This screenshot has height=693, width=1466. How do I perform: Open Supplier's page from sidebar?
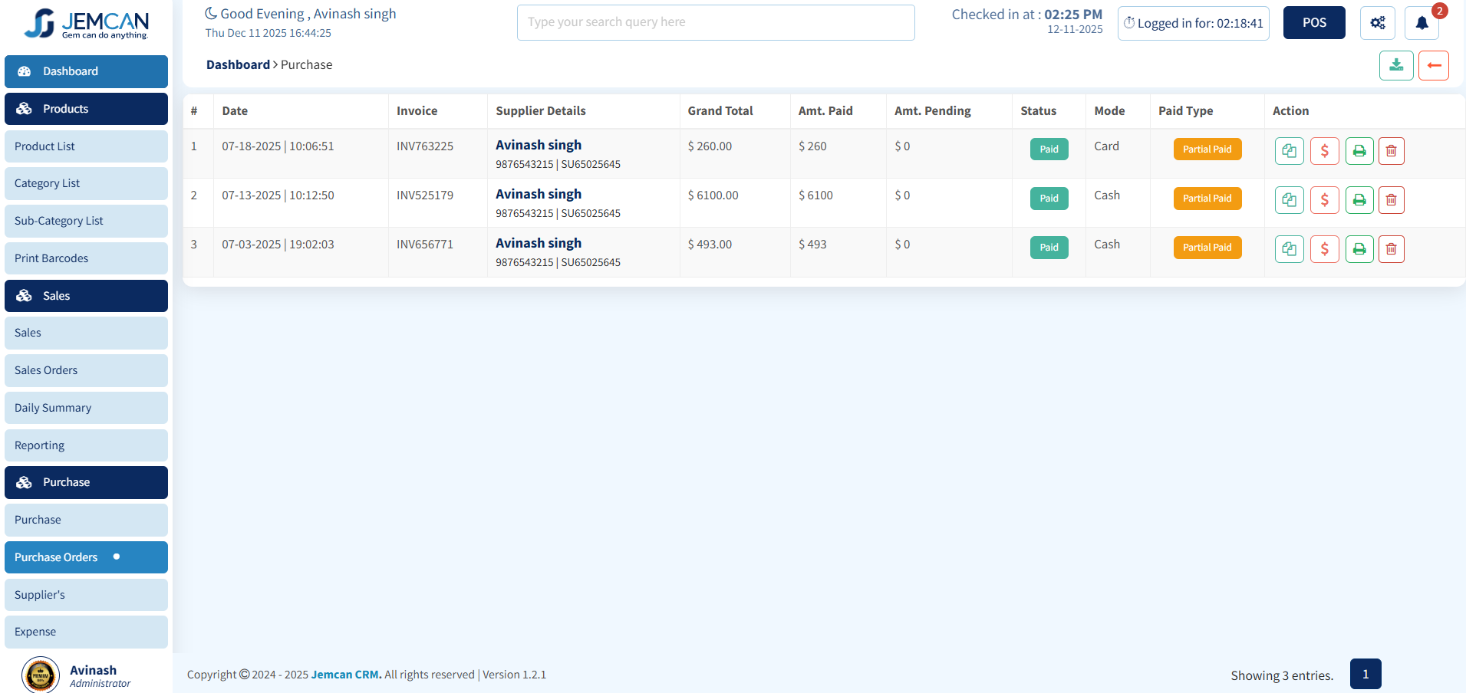[86, 595]
